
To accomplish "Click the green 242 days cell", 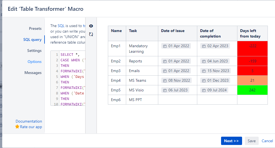I will coord(252,90).
